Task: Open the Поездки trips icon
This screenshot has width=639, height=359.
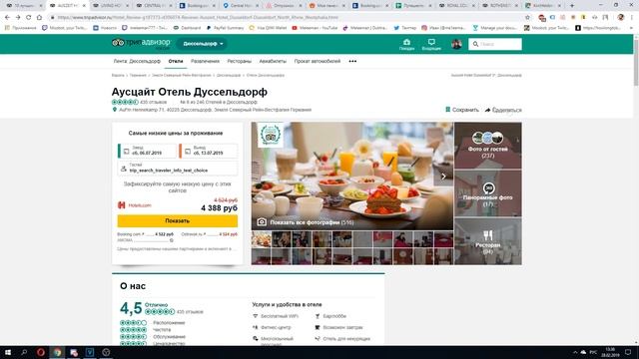Action: pyautogui.click(x=406, y=44)
